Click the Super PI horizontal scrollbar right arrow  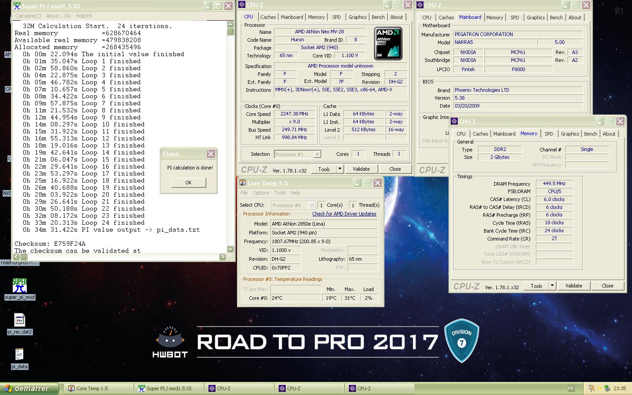tap(223, 257)
